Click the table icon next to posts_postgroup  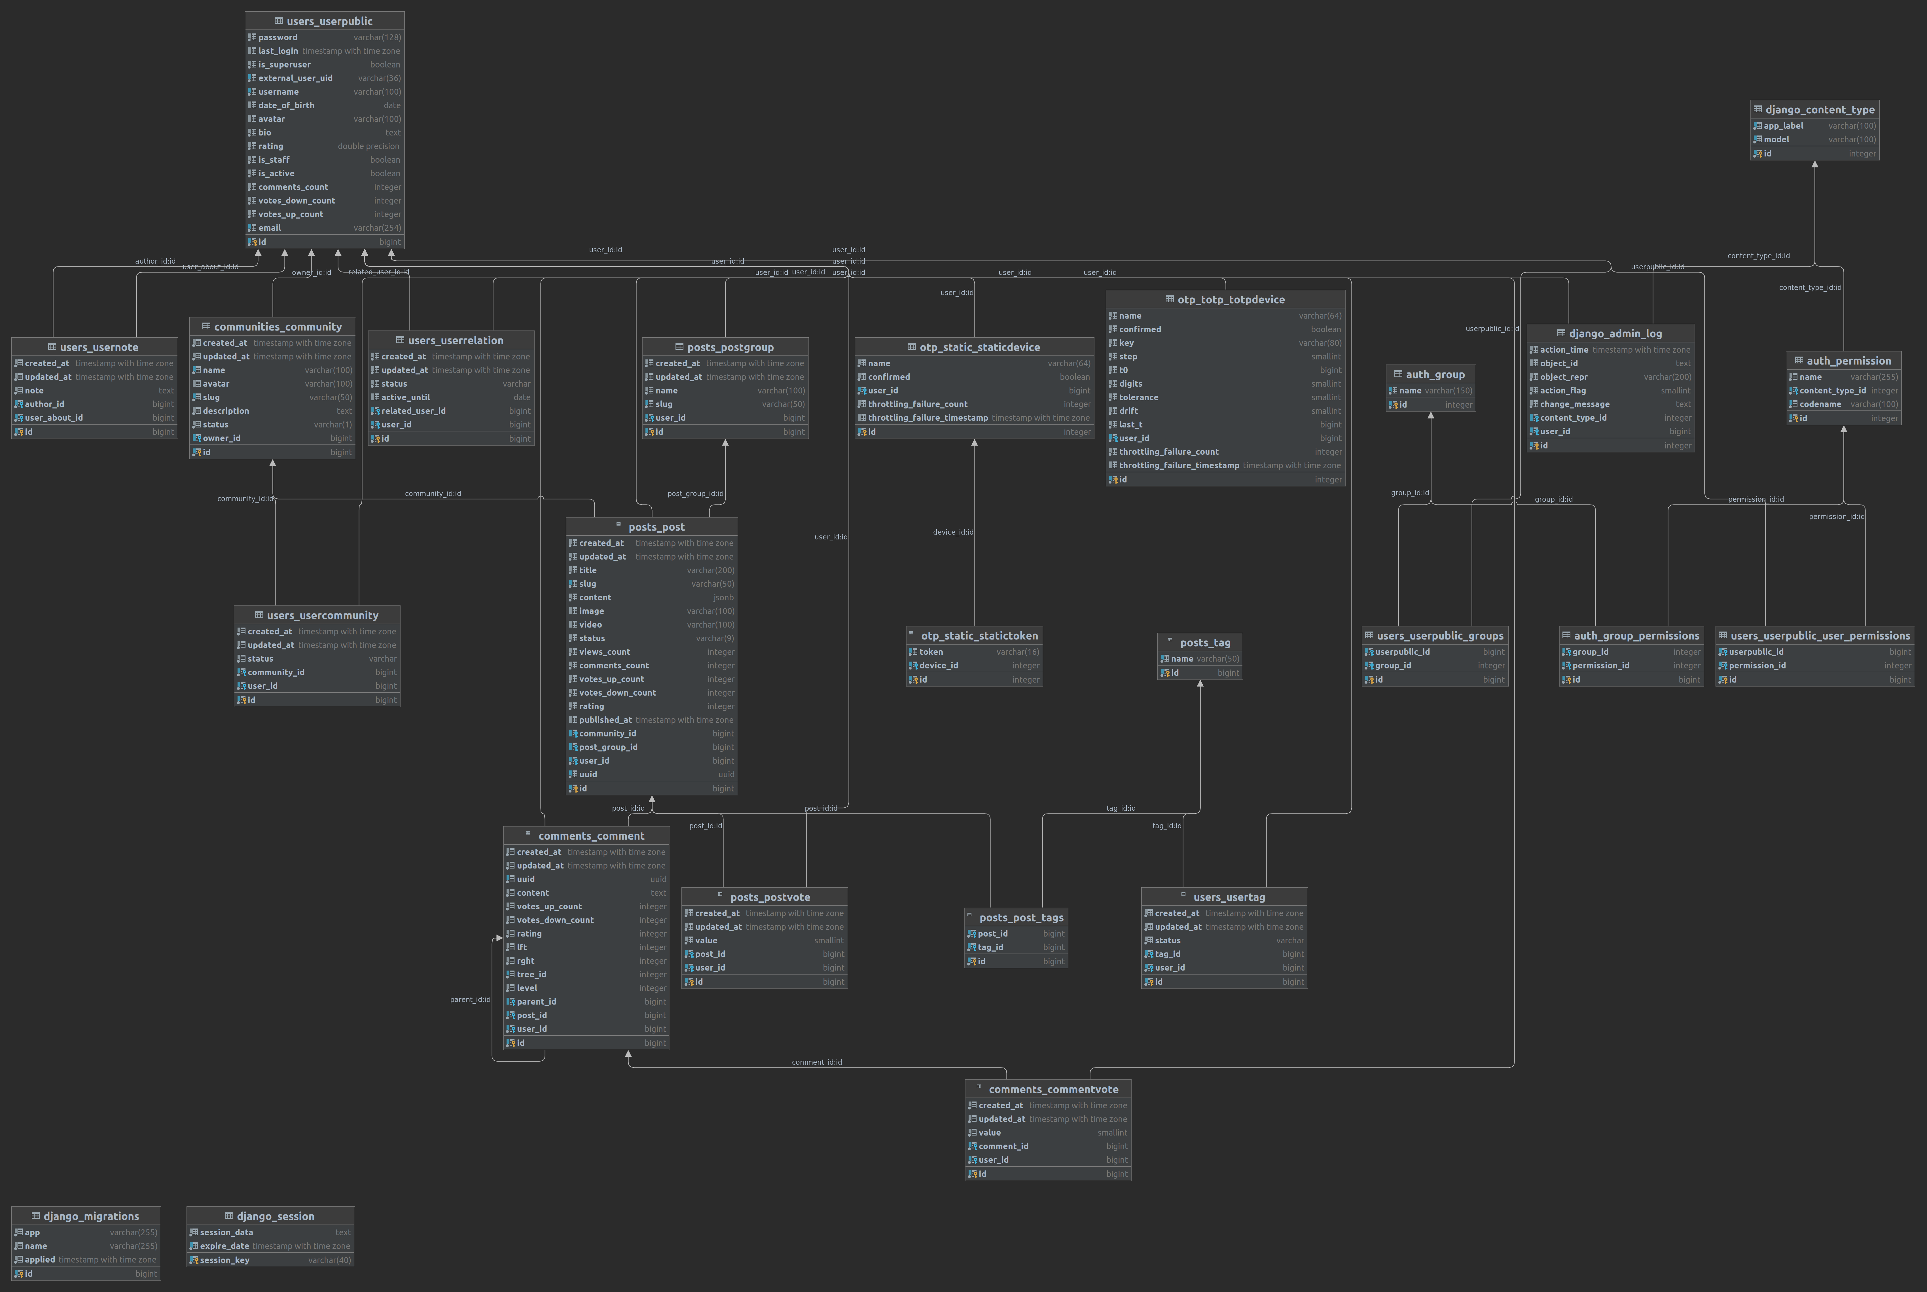tap(680, 347)
